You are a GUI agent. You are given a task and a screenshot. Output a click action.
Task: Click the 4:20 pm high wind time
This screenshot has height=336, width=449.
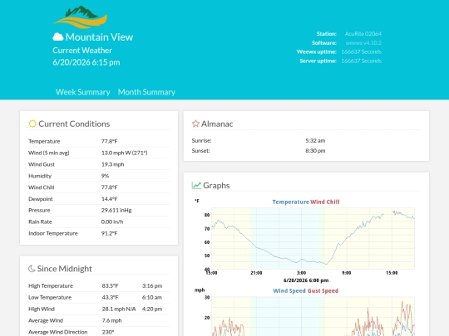point(152,309)
